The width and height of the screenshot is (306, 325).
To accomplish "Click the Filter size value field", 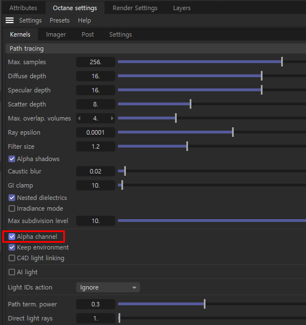I will tap(95, 146).
